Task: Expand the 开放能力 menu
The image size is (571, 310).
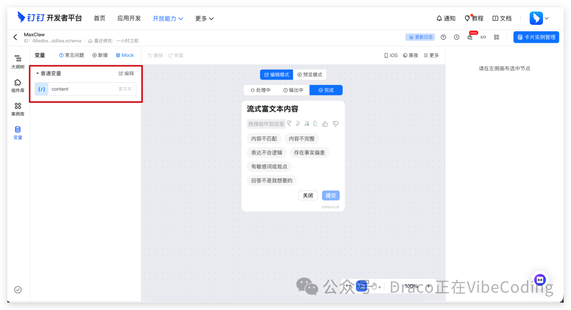Action: click(168, 18)
